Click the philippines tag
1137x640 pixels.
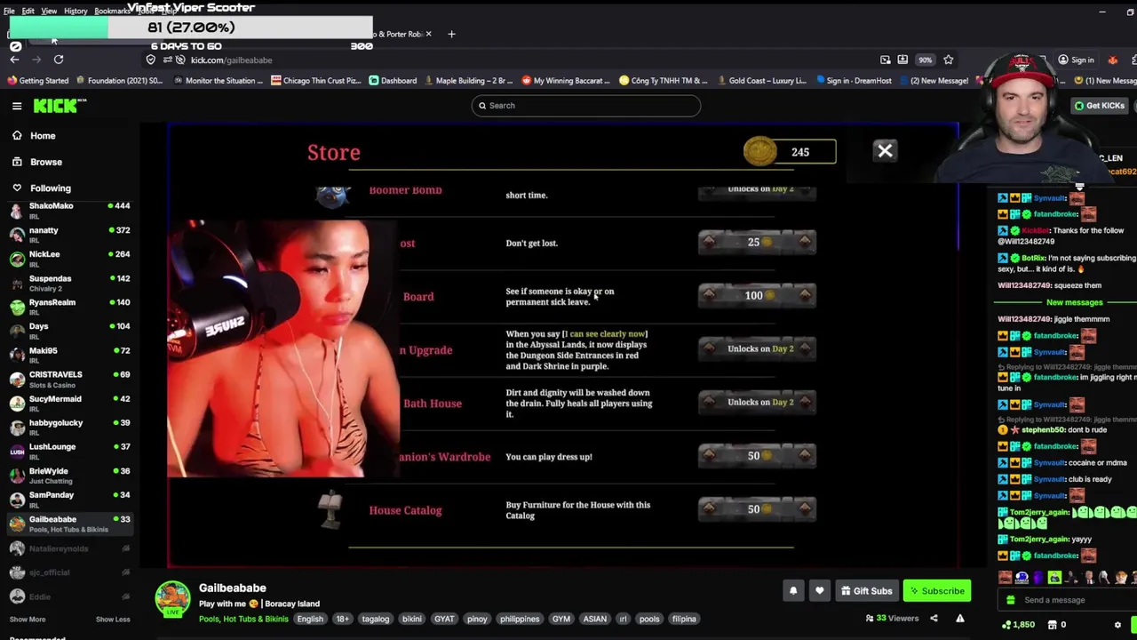[x=520, y=619]
